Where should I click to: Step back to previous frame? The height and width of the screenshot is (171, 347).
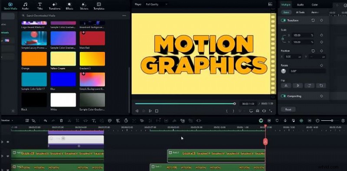(x=137, y=111)
